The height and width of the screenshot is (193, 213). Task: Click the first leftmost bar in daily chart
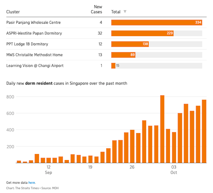19,162
